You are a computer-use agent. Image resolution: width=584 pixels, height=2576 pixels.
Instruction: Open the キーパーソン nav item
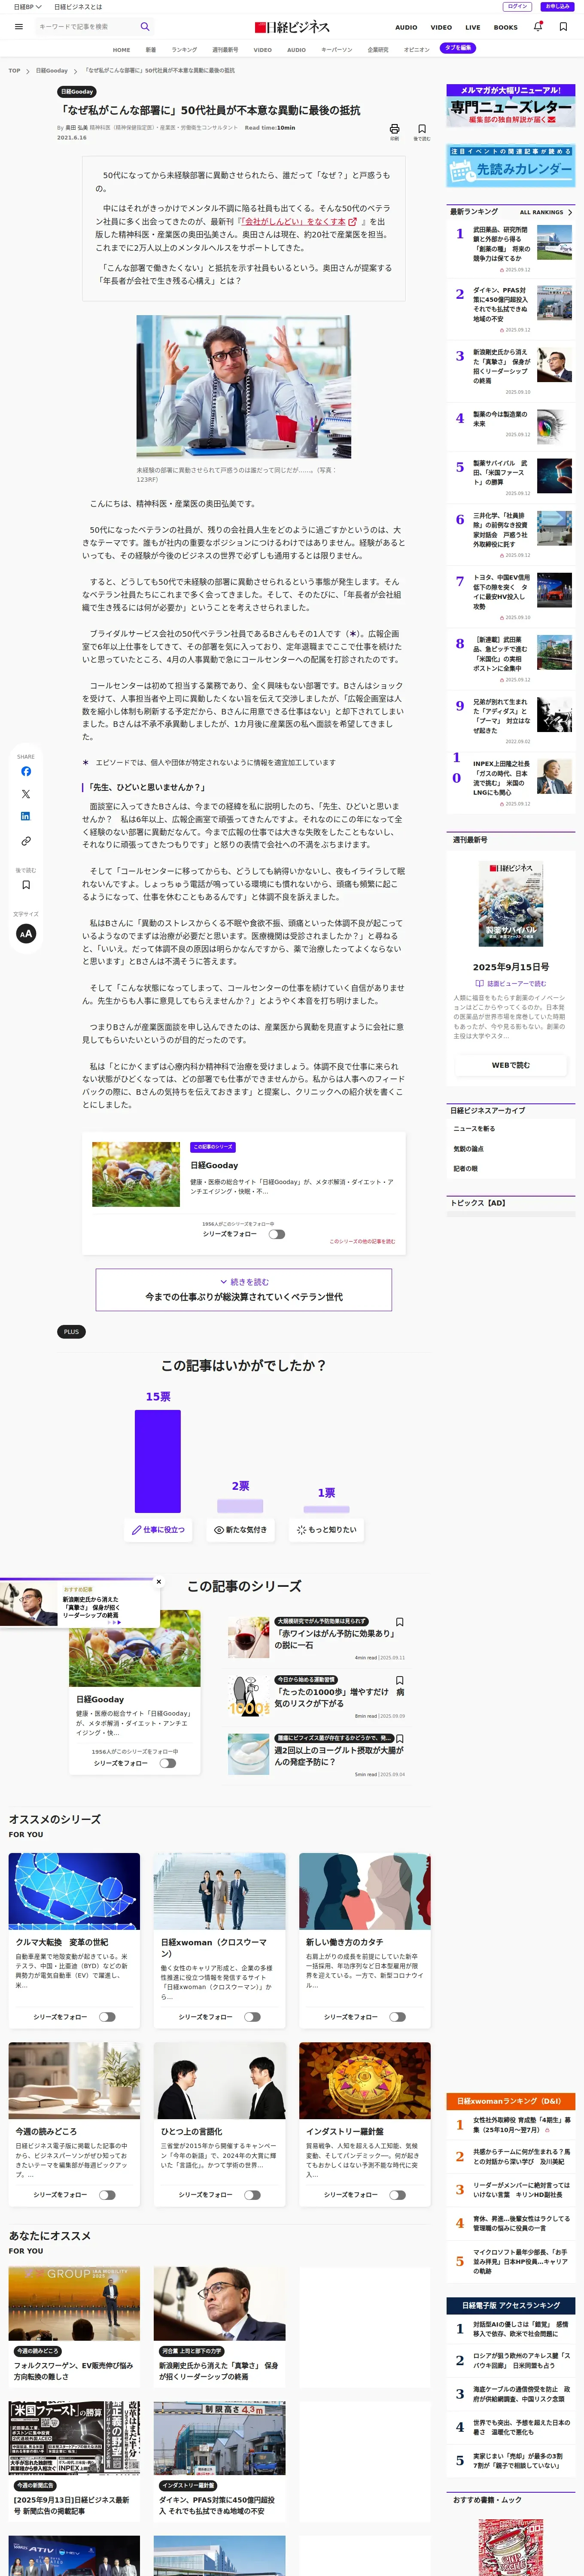pos(337,49)
